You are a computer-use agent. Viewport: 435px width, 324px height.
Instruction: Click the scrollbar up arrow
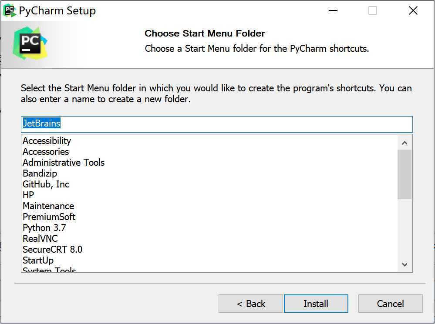[x=405, y=143]
